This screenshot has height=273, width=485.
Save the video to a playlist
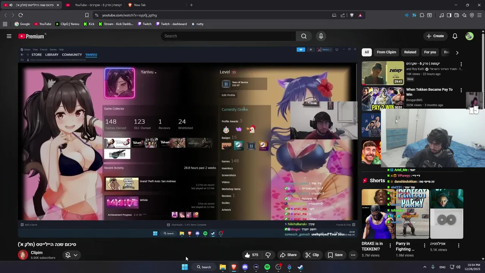(x=335, y=255)
